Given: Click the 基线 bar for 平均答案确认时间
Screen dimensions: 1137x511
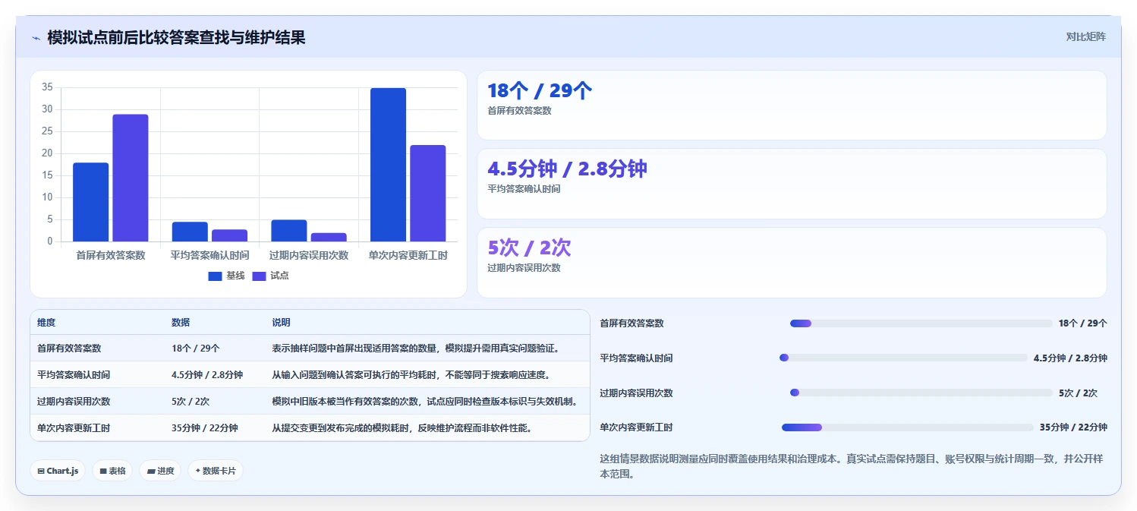Looking at the screenshot, I should point(190,232).
